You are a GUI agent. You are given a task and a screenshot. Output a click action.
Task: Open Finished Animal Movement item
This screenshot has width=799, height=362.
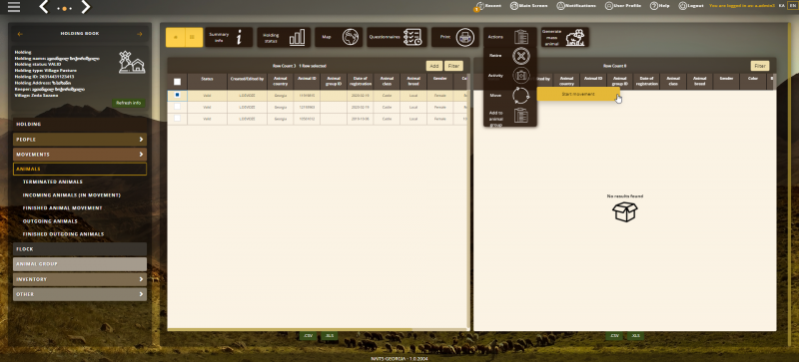[62, 208]
